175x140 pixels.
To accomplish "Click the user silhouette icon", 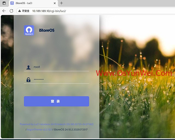I will (28, 67).
